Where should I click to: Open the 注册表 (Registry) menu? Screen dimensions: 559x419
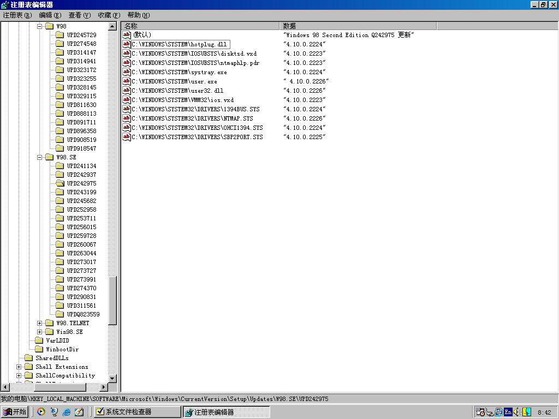click(17, 15)
